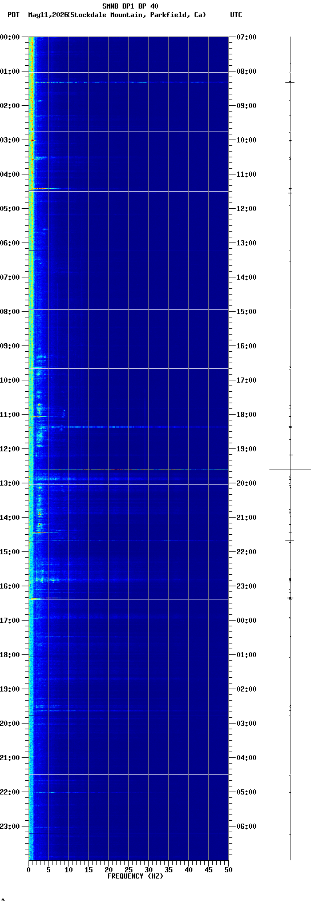Click the frequency axis value "25"
The width and height of the screenshot is (315, 906).
(128, 870)
